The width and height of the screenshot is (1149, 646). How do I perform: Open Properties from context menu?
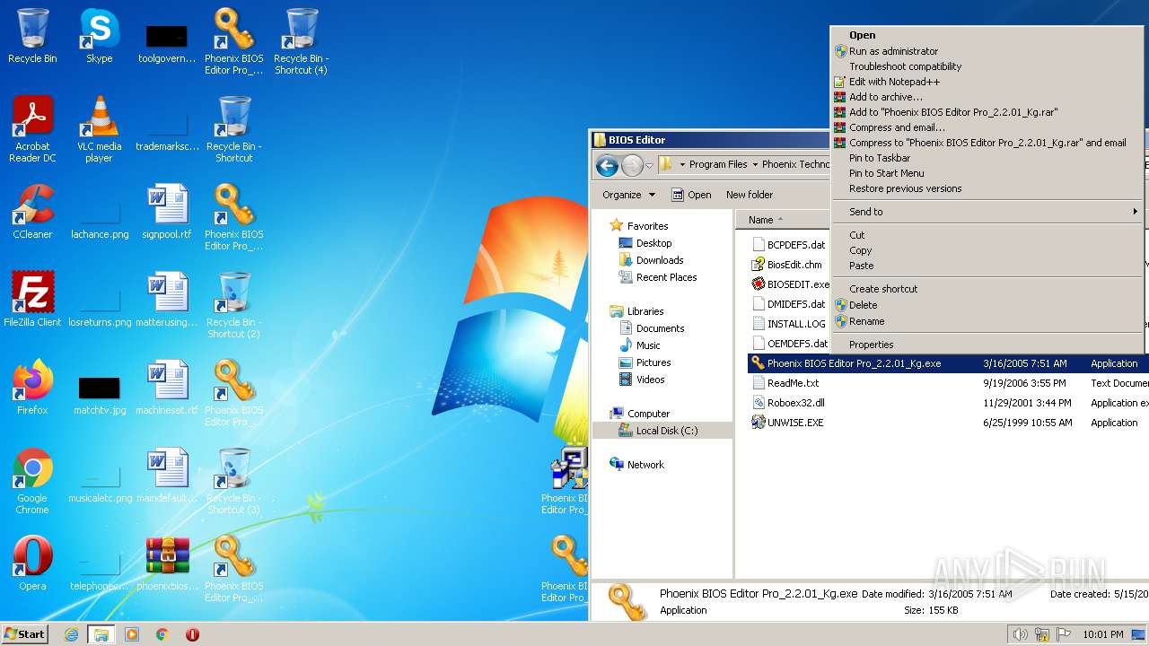[871, 345]
